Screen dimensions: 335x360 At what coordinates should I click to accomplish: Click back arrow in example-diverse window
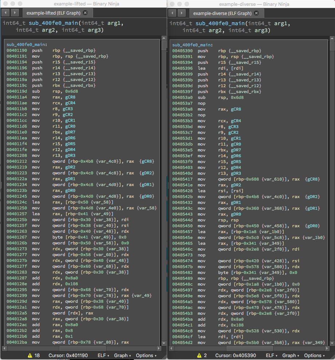tap(173, 13)
